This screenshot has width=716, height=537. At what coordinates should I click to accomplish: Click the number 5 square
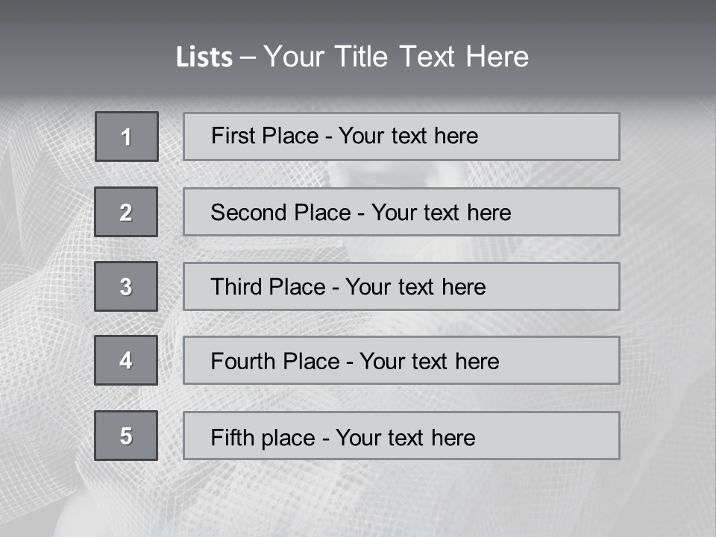tap(126, 436)
